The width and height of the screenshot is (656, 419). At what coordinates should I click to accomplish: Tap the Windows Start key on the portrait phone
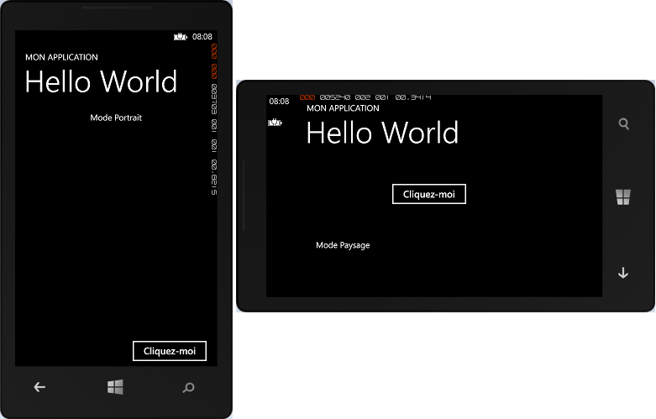pos(115,387)
